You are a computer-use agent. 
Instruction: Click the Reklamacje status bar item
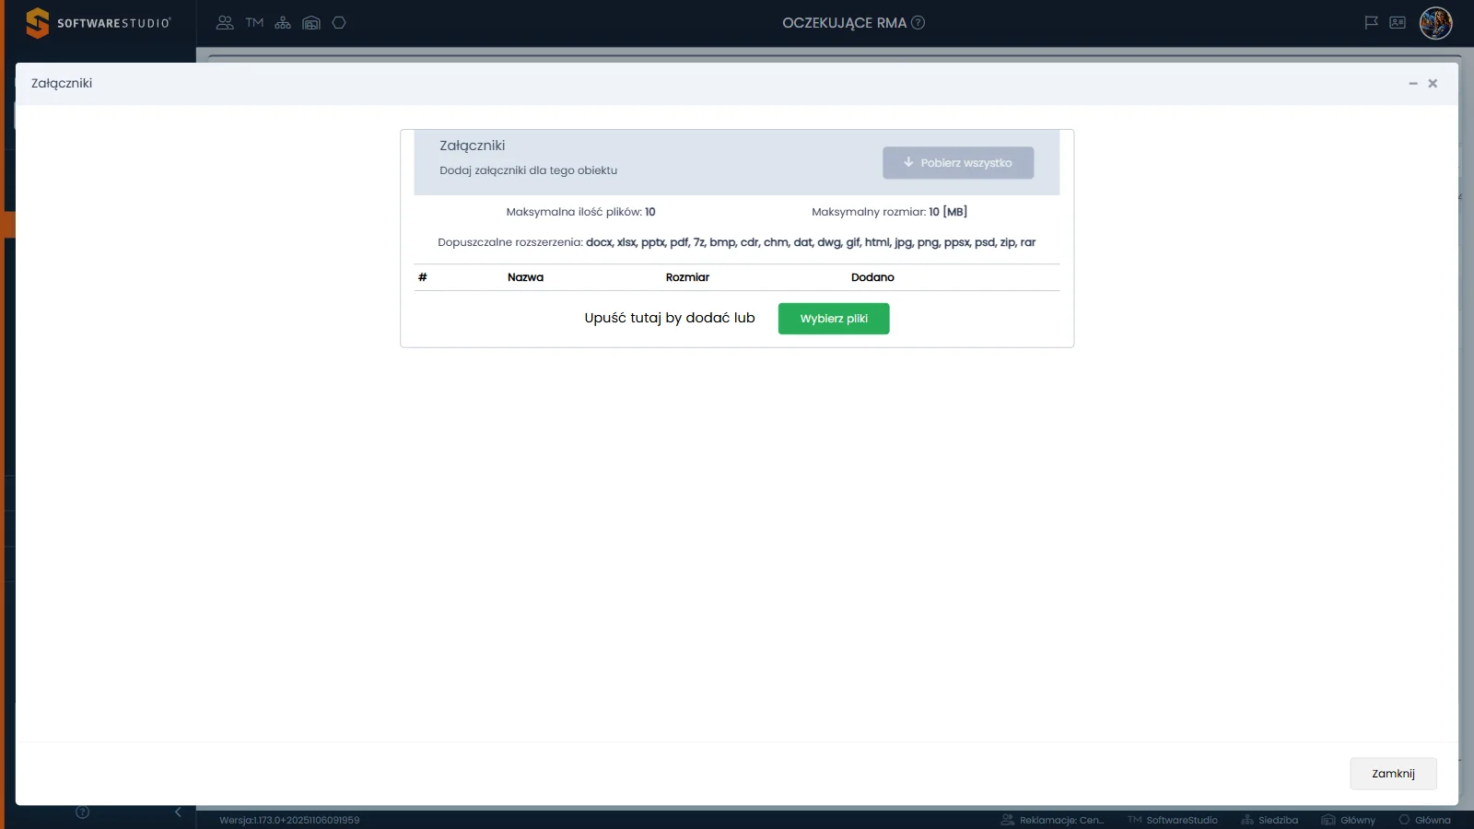pyautogui.click(x=1053, y=820)
